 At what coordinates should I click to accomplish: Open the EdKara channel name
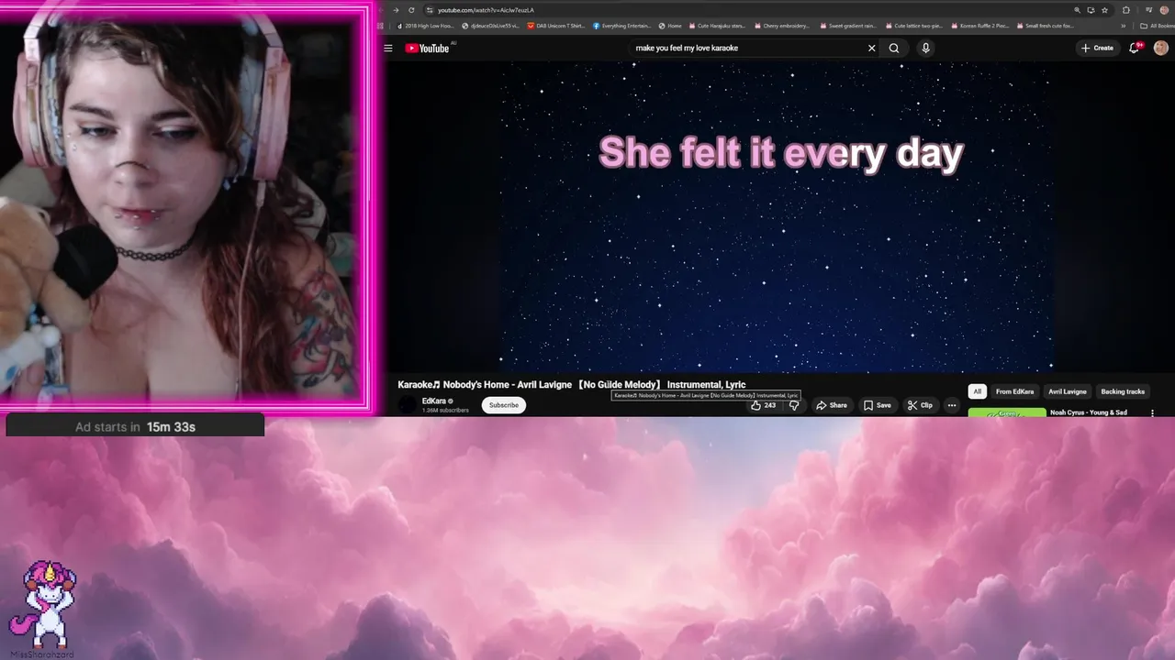coord(435,401)
